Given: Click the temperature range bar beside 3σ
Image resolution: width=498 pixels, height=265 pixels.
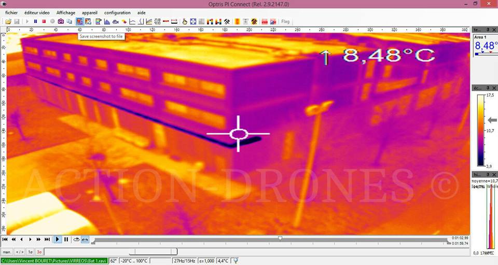Looking at the screenshot, I should click(x=110, y=252).
